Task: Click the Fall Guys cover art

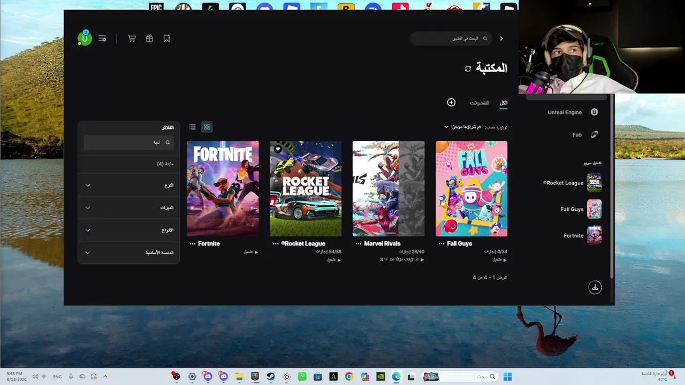Action: click(x=471, y=189)
